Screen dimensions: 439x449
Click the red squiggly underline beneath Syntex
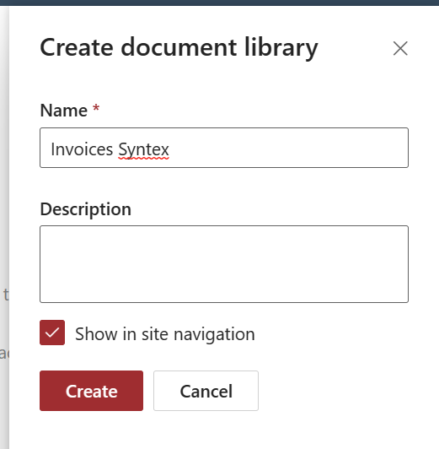coord(143,158)
